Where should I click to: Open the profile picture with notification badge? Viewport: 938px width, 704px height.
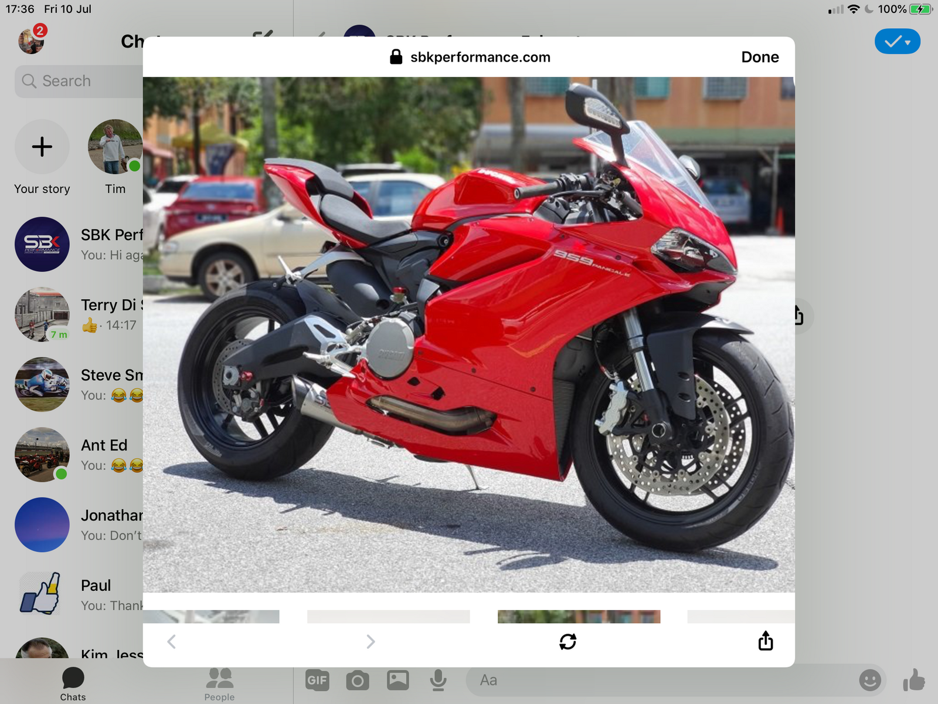(31, 40)
